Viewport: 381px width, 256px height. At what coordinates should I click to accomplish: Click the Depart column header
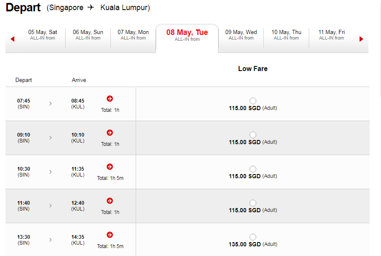tap(24, 80)
